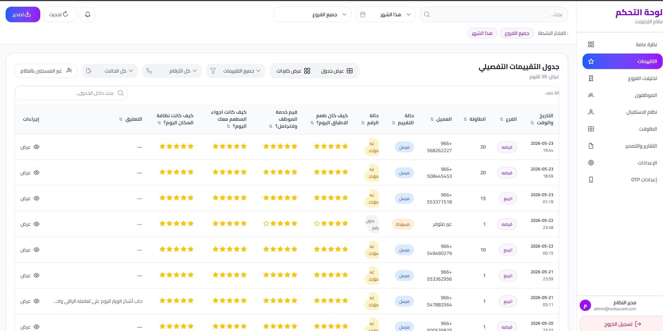The width and height of the screenshot is (663, 331).
Task: Switch to table view عرض جدول
Action: (337, 71)
